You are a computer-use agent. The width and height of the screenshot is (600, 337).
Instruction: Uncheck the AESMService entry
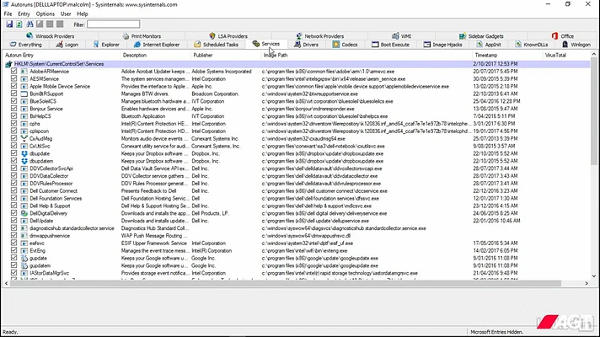click(13, 79)
